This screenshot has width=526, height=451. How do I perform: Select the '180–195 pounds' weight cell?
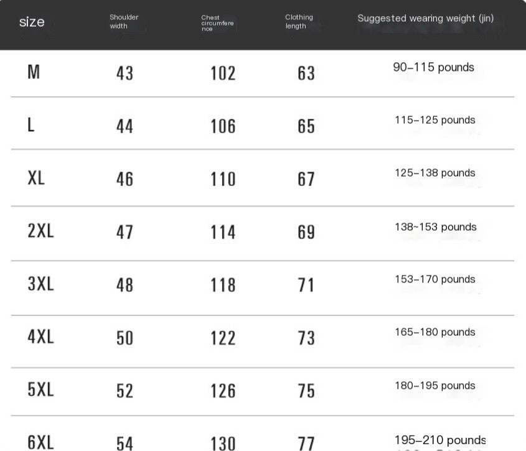434,386
